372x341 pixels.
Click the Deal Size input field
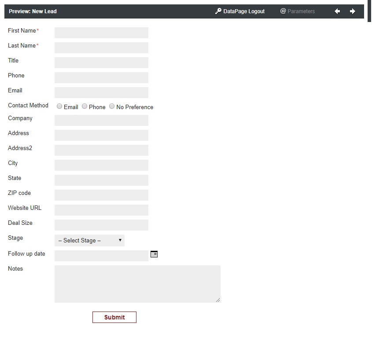point(101,225)
